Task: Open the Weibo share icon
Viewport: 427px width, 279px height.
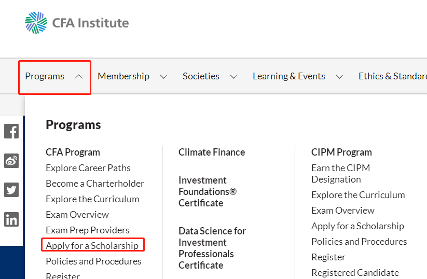Action: (x=11, y=161)
